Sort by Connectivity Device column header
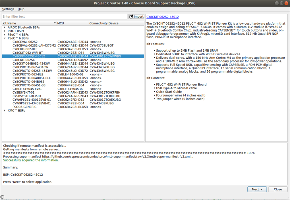 116,23
